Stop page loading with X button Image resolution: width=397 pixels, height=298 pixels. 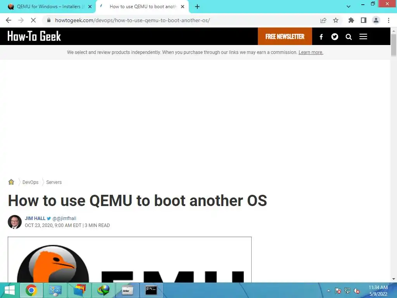pos(33,20)
